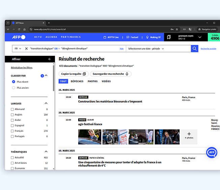Show 4 more photos tile
Viewport: 220px width, 190px height.
[x=189, y=137]
